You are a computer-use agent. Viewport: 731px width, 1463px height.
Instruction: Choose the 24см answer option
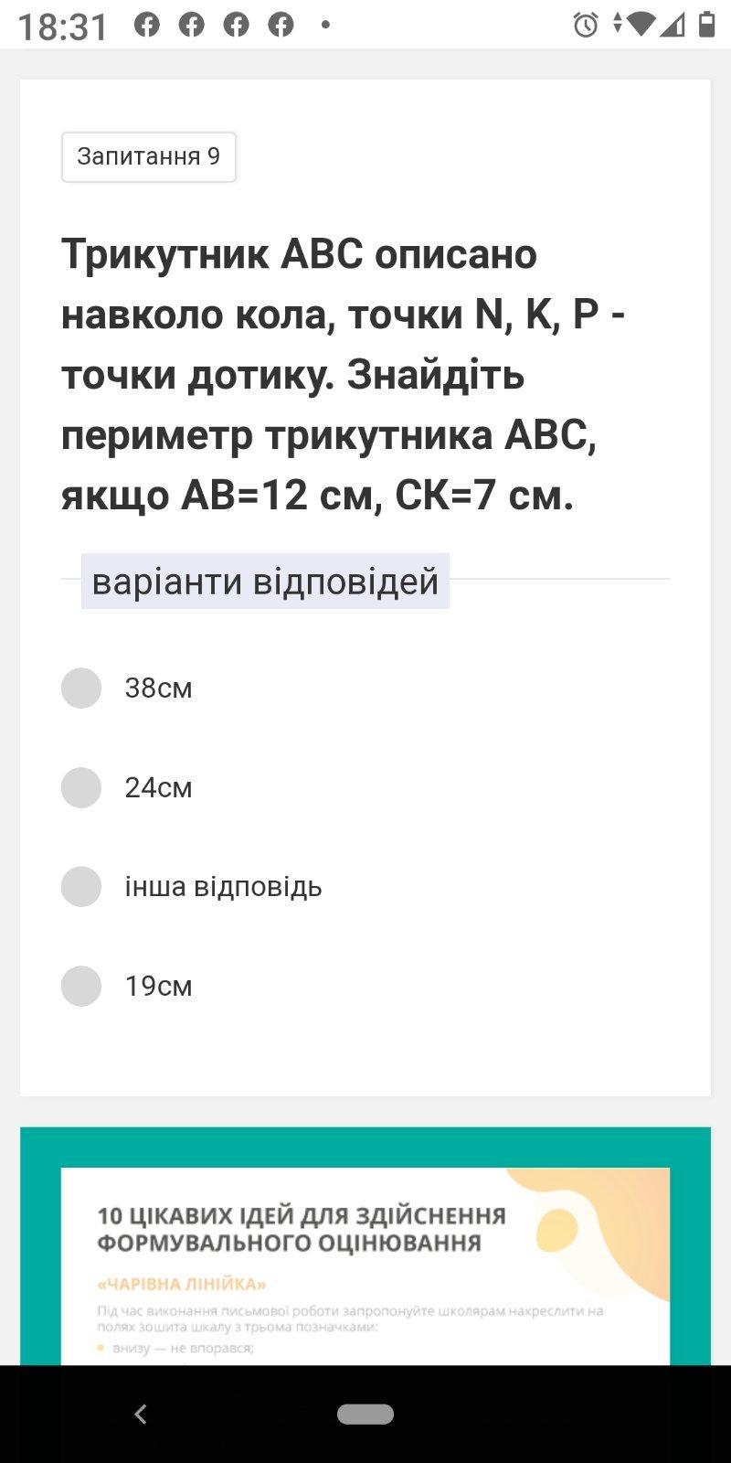(81, 787)
